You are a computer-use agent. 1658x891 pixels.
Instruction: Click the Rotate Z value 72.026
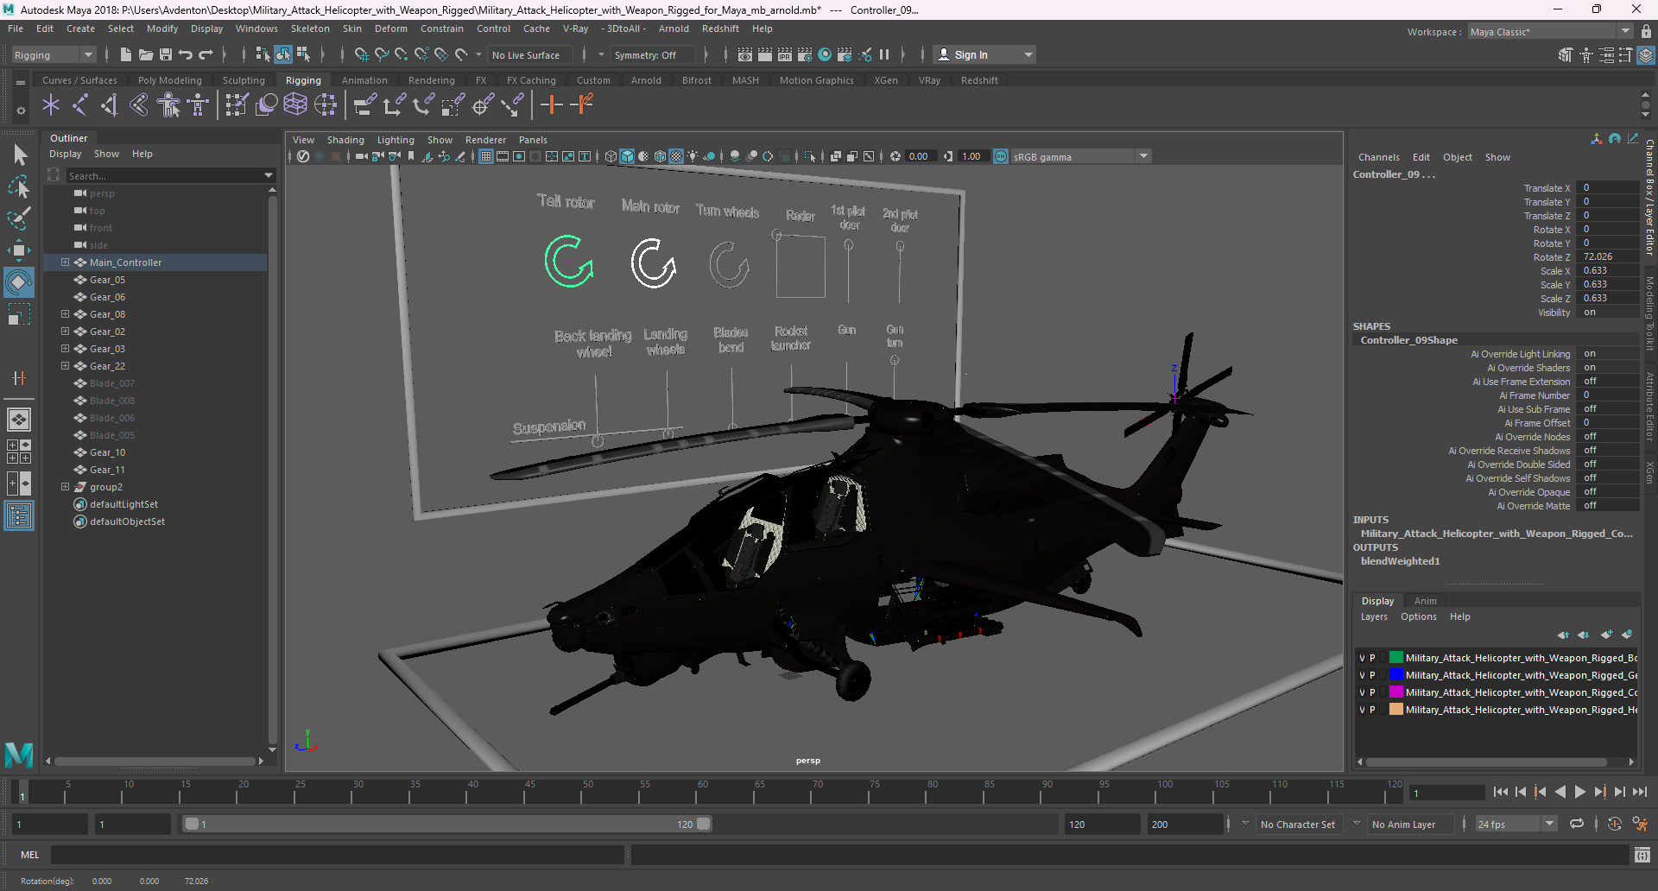tap(1606, 257)
